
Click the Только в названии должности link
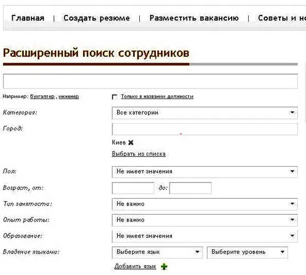(157, 97)
